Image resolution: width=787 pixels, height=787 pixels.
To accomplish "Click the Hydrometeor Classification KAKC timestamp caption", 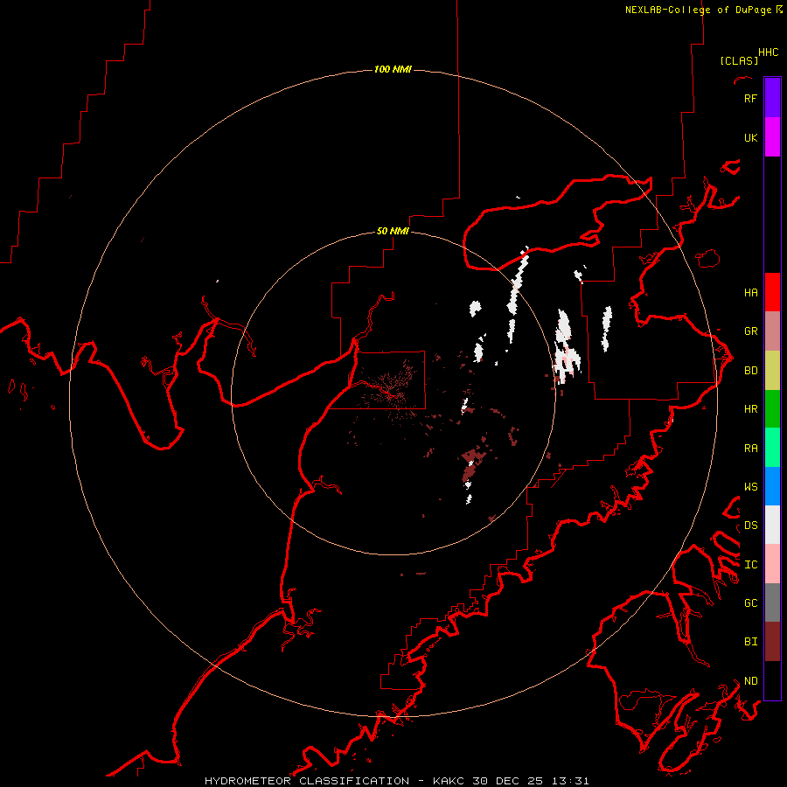I will (x=396, y=781).
